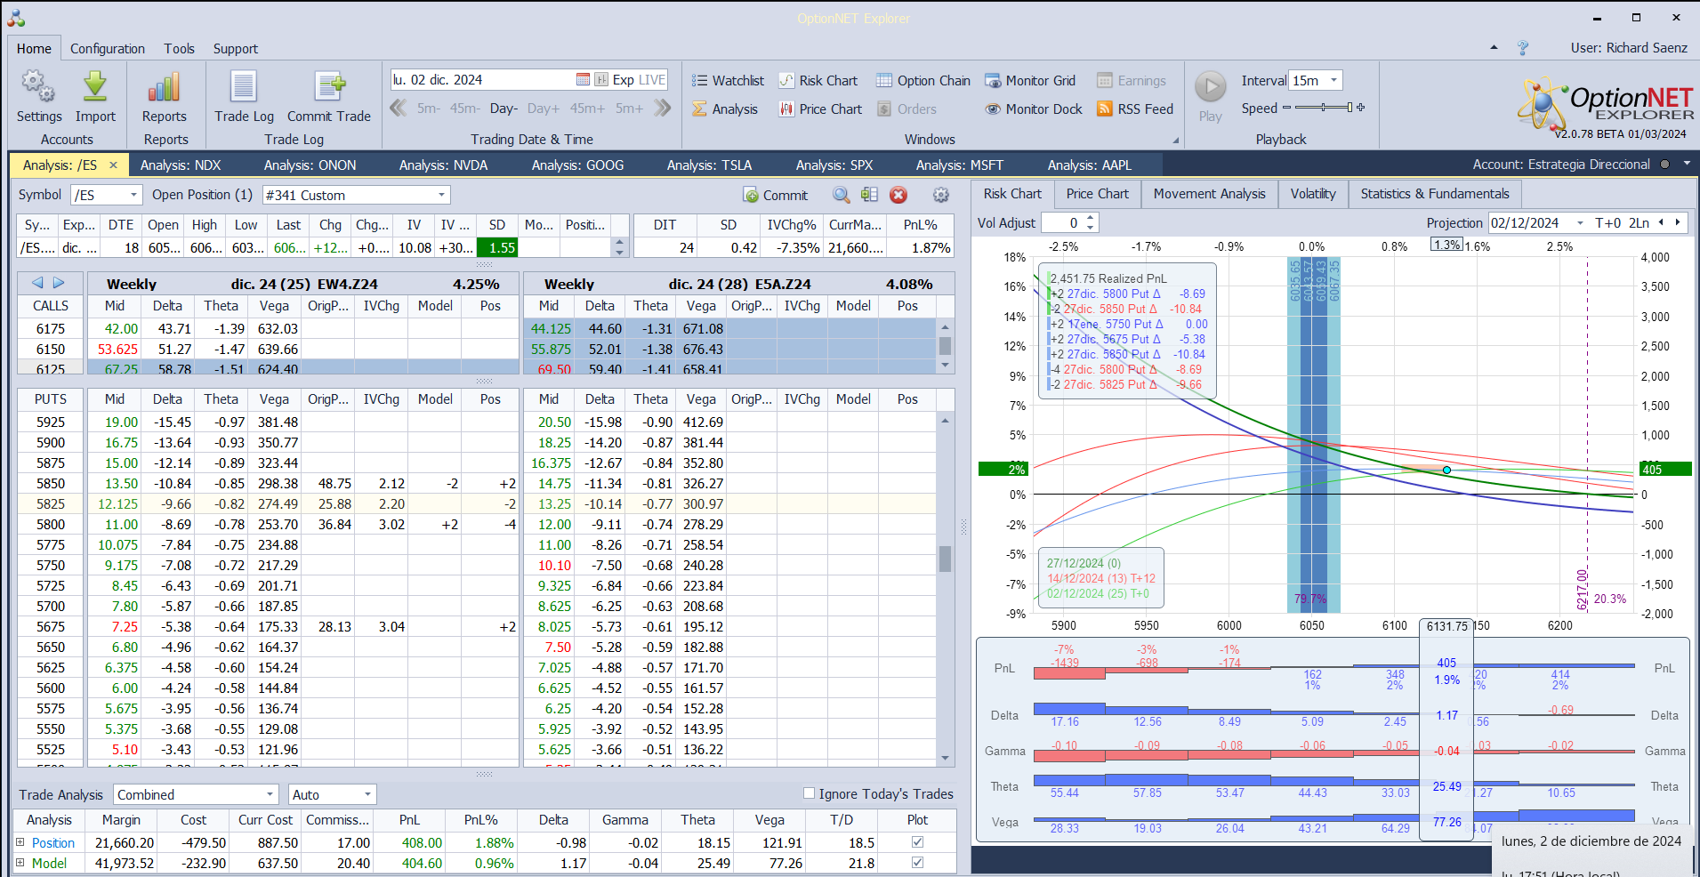The image size is (1700, 877).
Task: Open the Account selector dropdown arrow
Action: point(1686,165)
